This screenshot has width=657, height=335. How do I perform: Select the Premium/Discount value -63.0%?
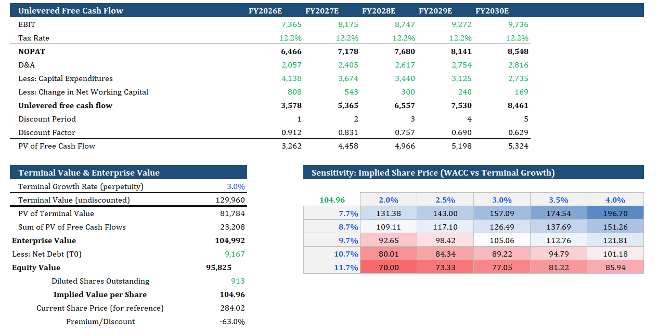(x=232, y=321)
